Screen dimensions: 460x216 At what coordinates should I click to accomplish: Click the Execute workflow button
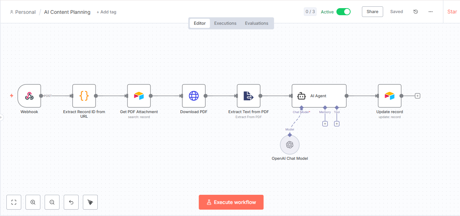231,202
